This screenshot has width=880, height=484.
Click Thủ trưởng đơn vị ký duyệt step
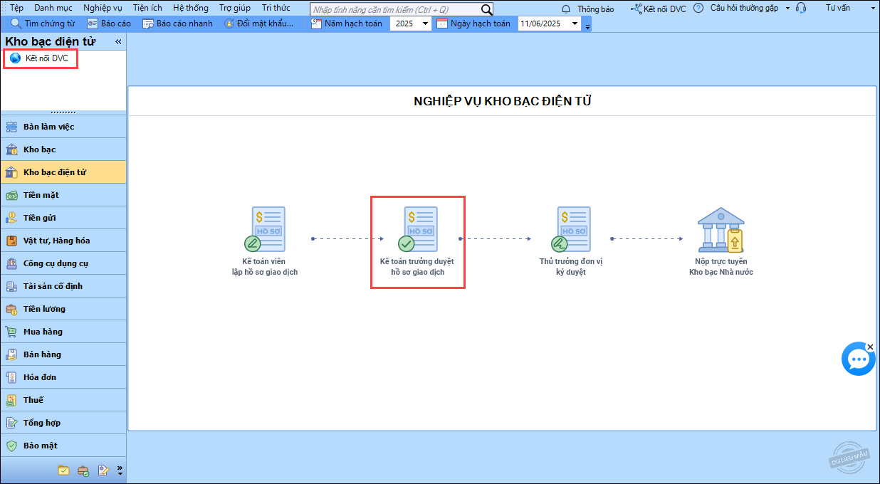click(x=571, y=241)
